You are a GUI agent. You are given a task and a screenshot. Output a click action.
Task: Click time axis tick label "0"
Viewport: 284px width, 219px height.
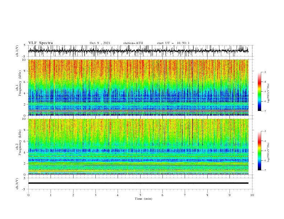pos(28,195)
